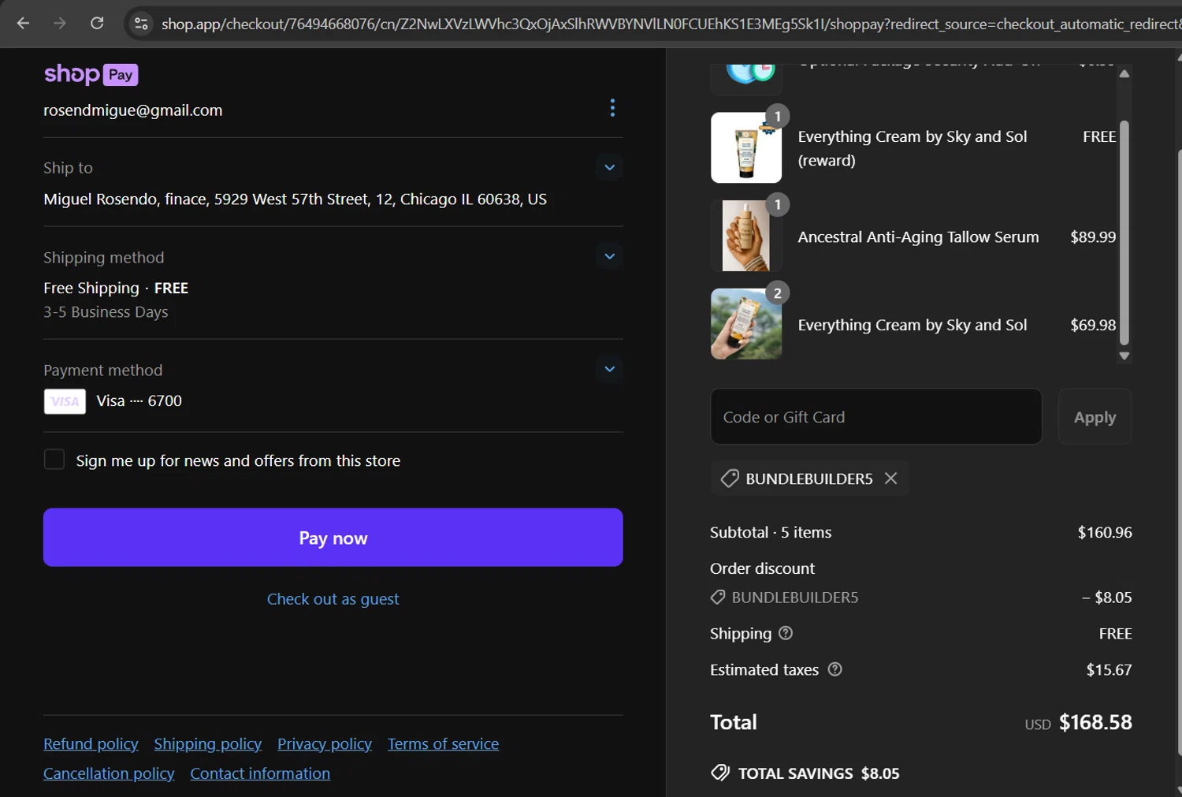
Task: Click the Apply discount button
Action: (1095, 416)
